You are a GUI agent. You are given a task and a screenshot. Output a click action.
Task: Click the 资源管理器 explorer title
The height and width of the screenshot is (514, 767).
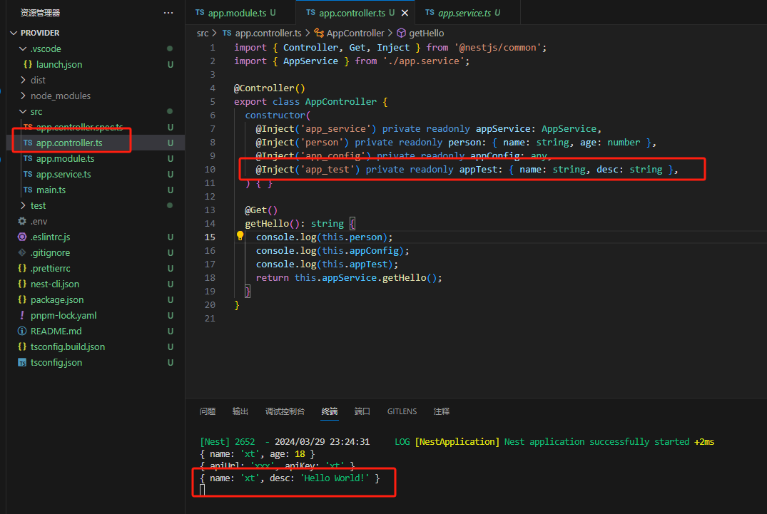[x=40, y=13]
